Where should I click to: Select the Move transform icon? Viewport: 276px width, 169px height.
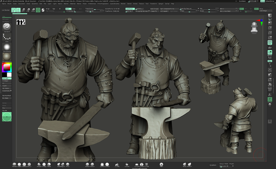pos(24,10)
